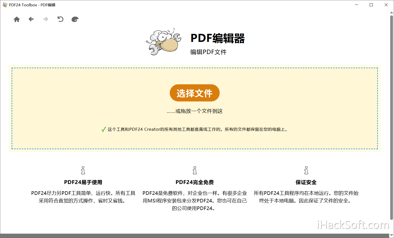Click the offline notice text about PDF24 Creator
The width and height of the screenshot is (394, 238).
click(198, 129)
